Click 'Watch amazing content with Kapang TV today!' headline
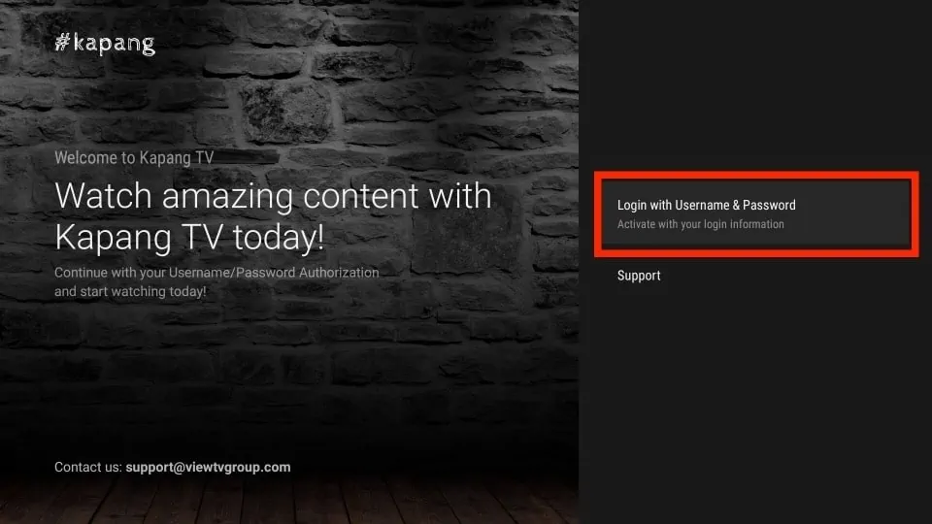932x524 pixels. pyautogui.click(x=273, y=216)
